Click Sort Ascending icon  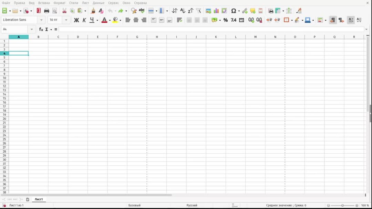(183, 11)
